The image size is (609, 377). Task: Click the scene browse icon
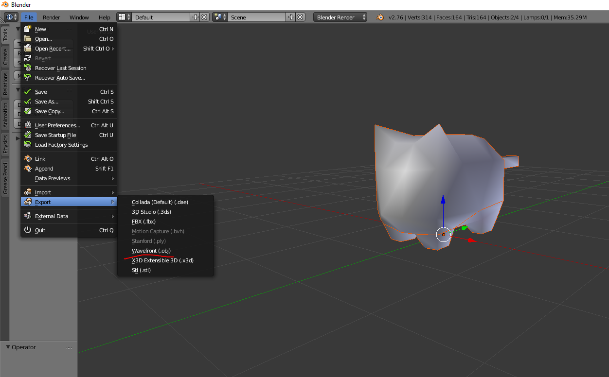tap(220, 17)
